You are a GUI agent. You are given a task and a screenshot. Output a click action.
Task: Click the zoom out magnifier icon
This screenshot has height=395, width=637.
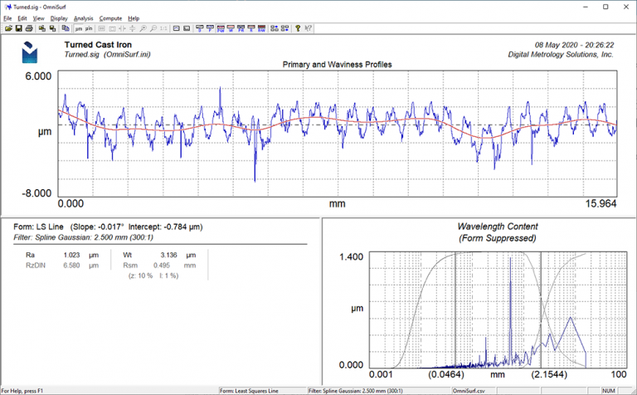pos(153,28)
